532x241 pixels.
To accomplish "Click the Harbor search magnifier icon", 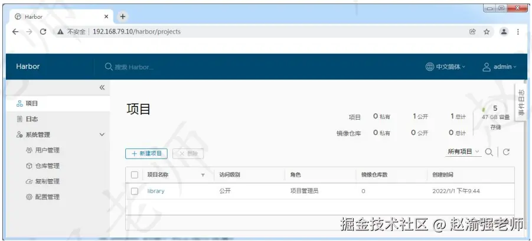I will pyautogui.click(x=109, y=67).
